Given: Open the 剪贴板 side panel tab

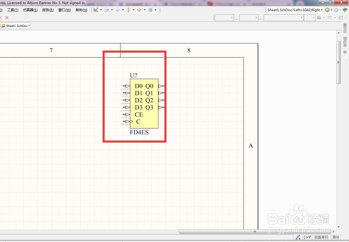Looking at the screenshot, I should point(345,42).
